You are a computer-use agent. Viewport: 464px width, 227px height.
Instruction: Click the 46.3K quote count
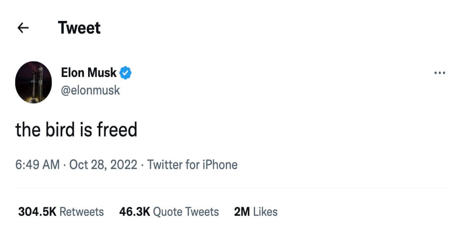click(x=134, y=212)
